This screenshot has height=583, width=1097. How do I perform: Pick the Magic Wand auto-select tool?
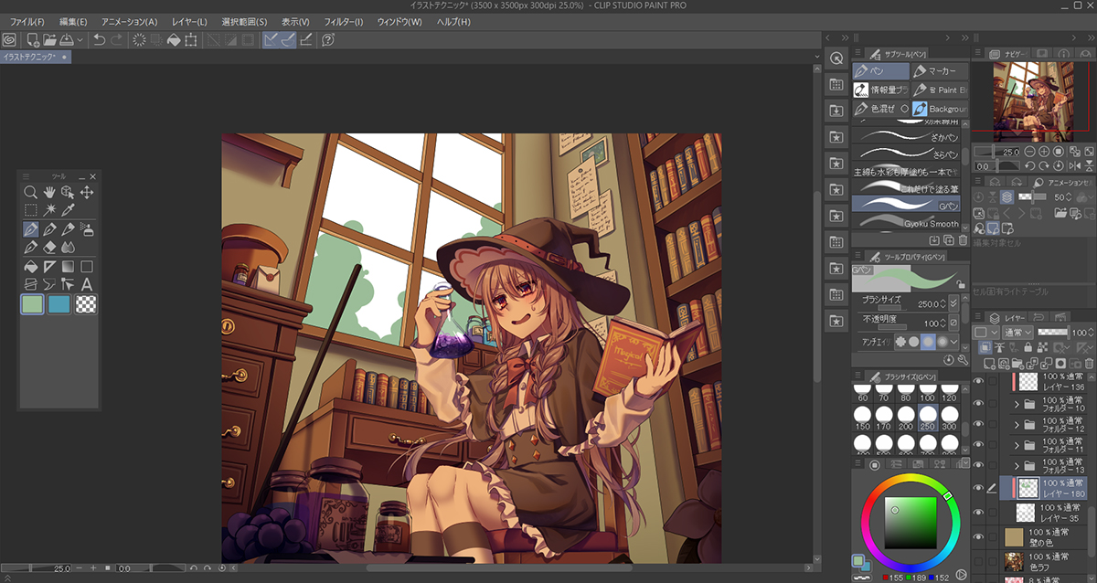click(x=49, y=210)
